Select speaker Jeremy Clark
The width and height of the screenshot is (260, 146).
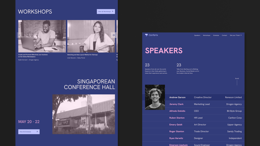[176, 104]
